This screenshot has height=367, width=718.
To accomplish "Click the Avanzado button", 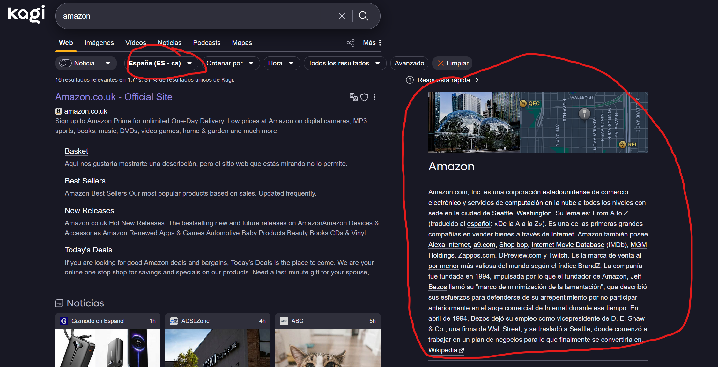I will pos(409,63).
